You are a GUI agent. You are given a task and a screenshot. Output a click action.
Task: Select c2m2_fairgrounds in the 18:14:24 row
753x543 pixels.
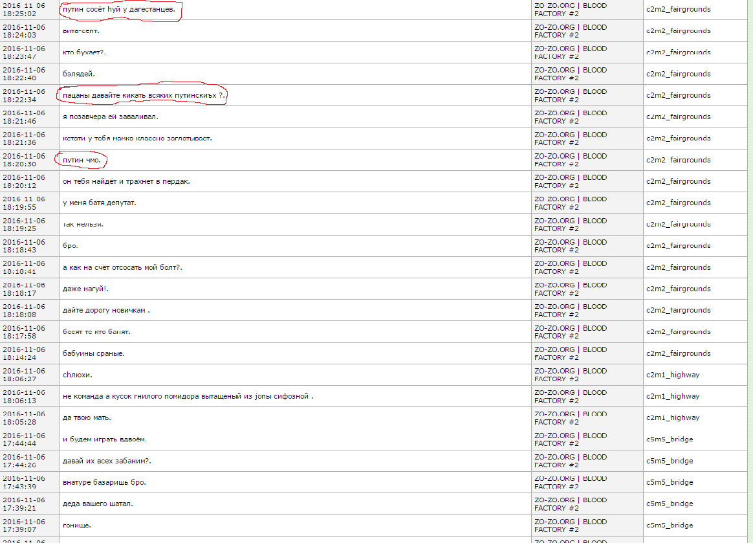point(678,353)
